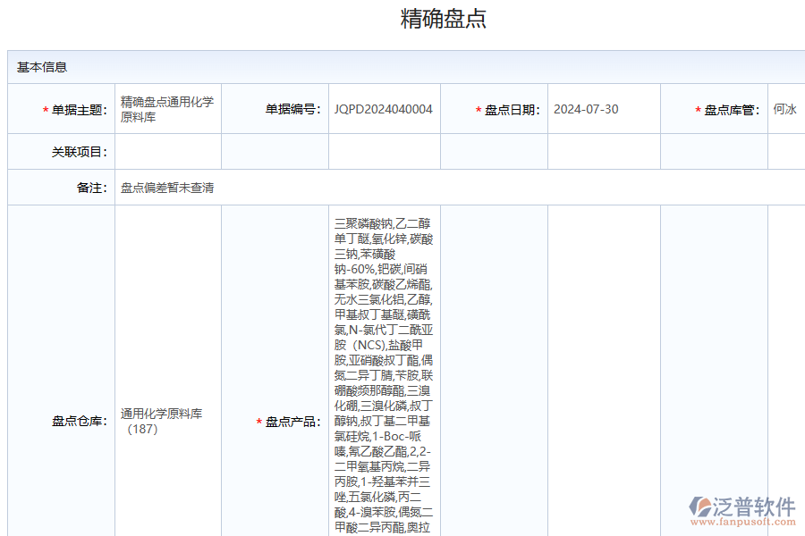This screenshot has width=805, height=536.
Task: Click the 盘点库管 label
Action: [x=732, y=110]
